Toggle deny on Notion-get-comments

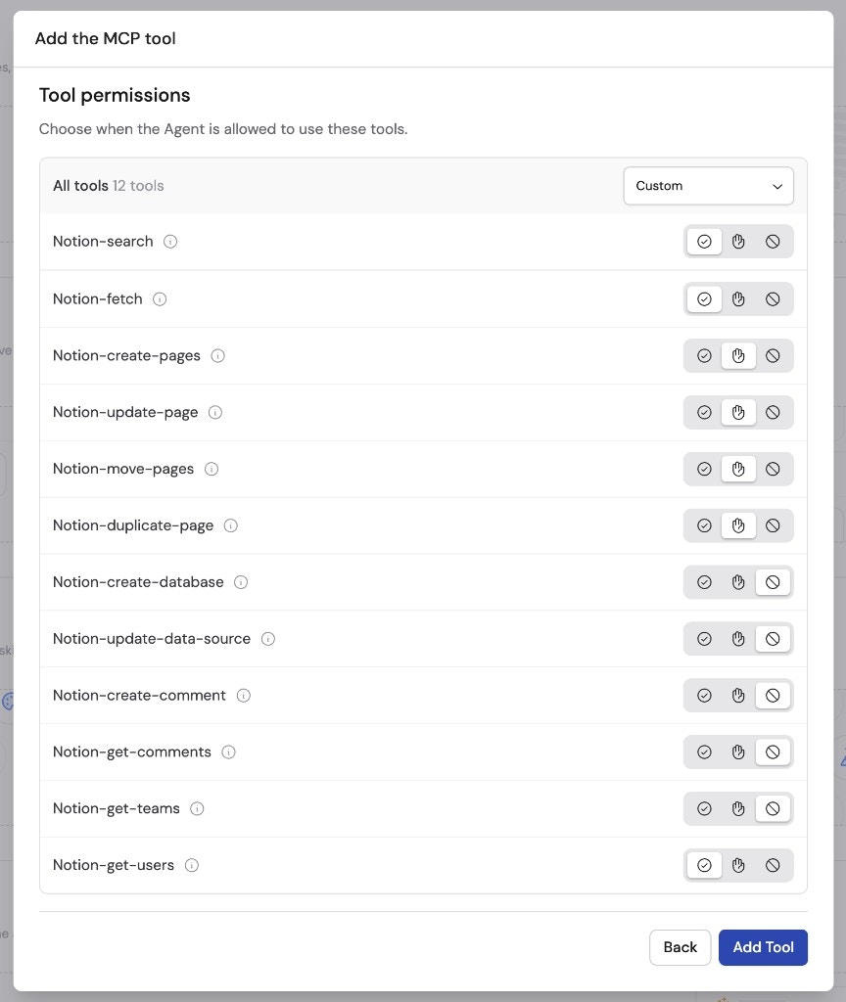pos(773,751)
